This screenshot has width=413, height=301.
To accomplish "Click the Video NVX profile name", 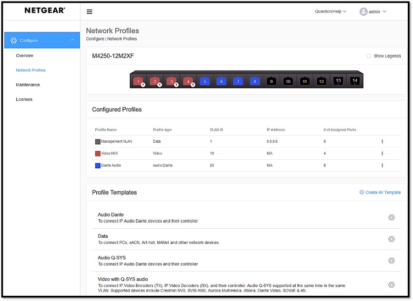I will click(110, 154).
